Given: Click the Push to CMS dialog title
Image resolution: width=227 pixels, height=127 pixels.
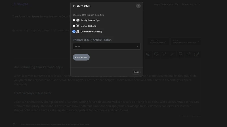Looking at the screenshot, I should [x=81, y=6].
